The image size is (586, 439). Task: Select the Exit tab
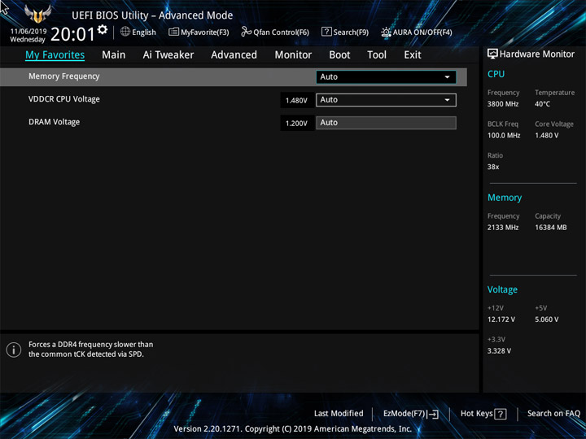(412, 55)
